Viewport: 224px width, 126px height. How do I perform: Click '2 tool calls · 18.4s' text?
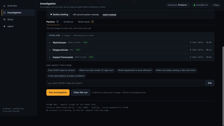[x=201, y=57]
